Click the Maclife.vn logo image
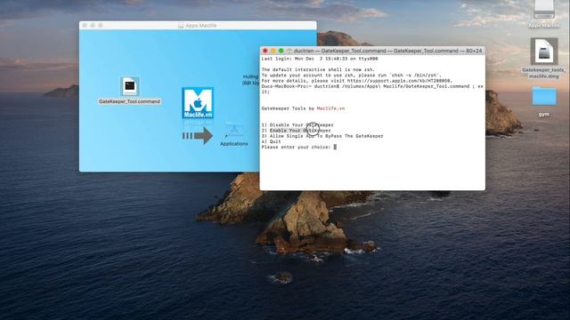The image size is (570, 320). point(198,103)
